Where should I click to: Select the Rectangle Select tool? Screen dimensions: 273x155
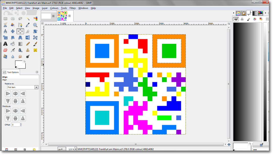(5, 19)
